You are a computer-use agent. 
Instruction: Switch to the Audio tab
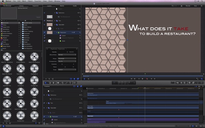(x=75, y=6)
